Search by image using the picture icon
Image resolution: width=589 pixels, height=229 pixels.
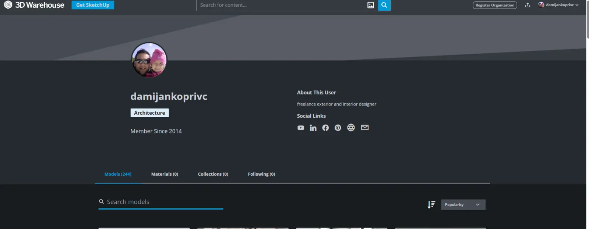coord(371,5)
